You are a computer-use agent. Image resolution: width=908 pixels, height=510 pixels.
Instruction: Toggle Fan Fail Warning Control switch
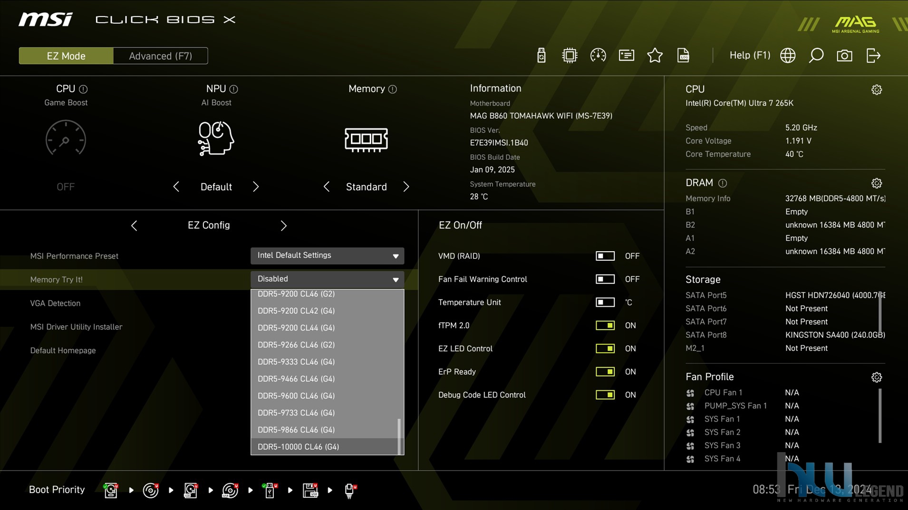point(605,279)
